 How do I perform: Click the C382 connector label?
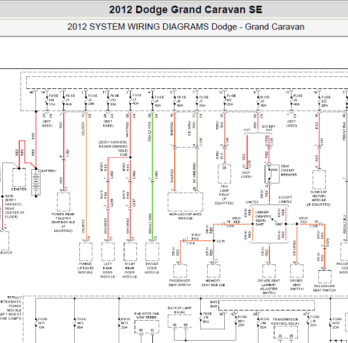[x=68, y=153]
